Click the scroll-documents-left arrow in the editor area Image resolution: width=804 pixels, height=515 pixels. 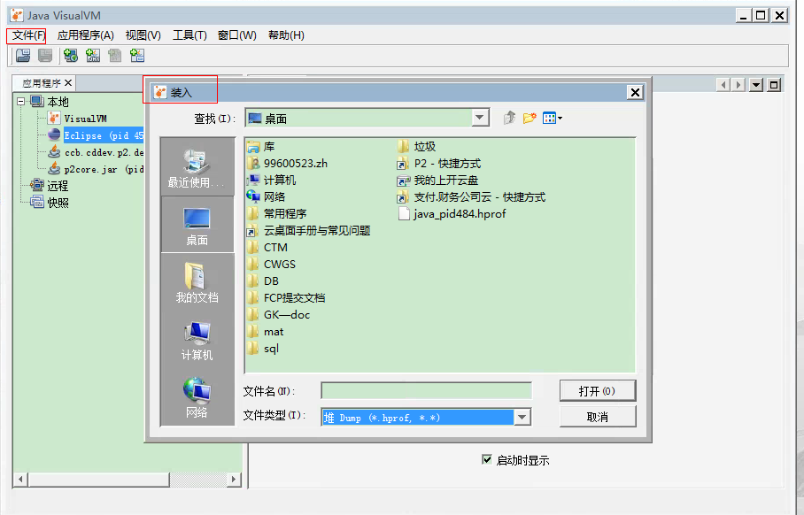click(723, 85)
